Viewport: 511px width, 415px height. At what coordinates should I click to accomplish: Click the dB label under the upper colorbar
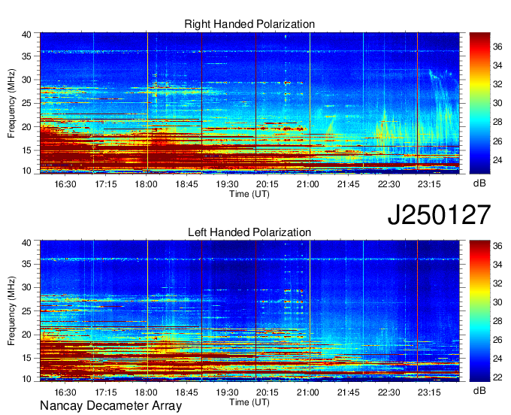click(x=479, y=183)
